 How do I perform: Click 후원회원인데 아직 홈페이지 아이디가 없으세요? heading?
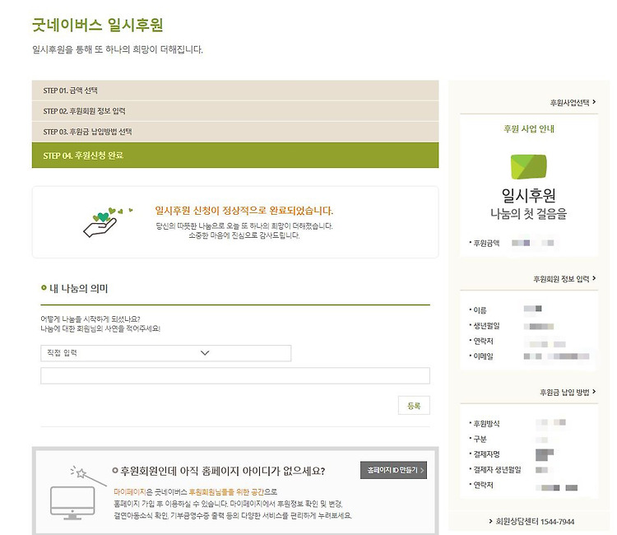(x=223, y=471)
